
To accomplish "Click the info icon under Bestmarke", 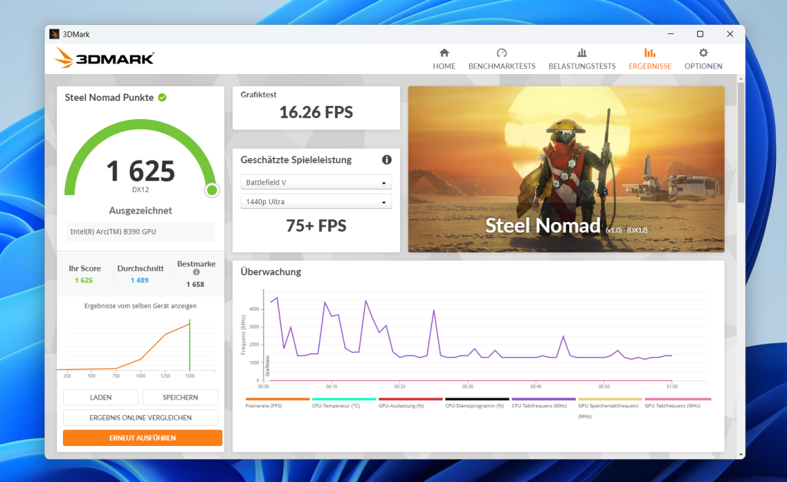I will click(x=196, y=272).
